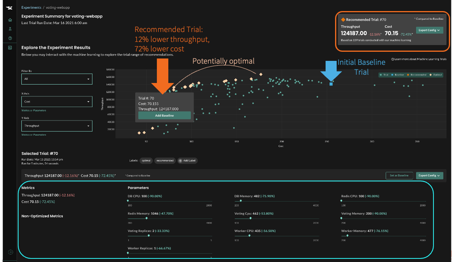Open the Y-Axis Throughput dropdown
452x262 pixels.
click(57, 126)
